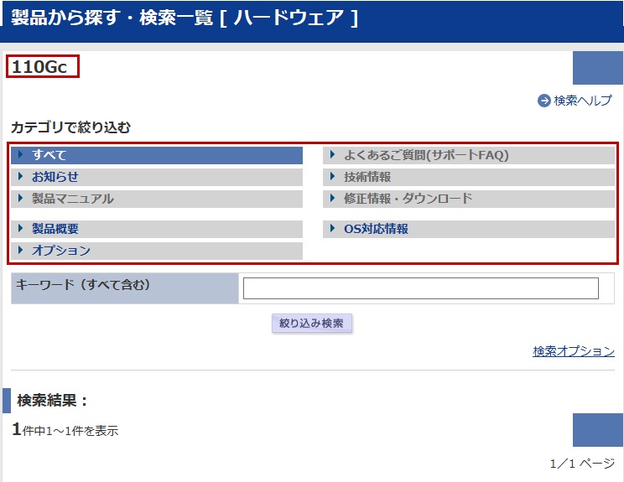Screen dimensions: 624x482
Task: Click the 1/1 ページ pagination text
Action: point(582,464)
